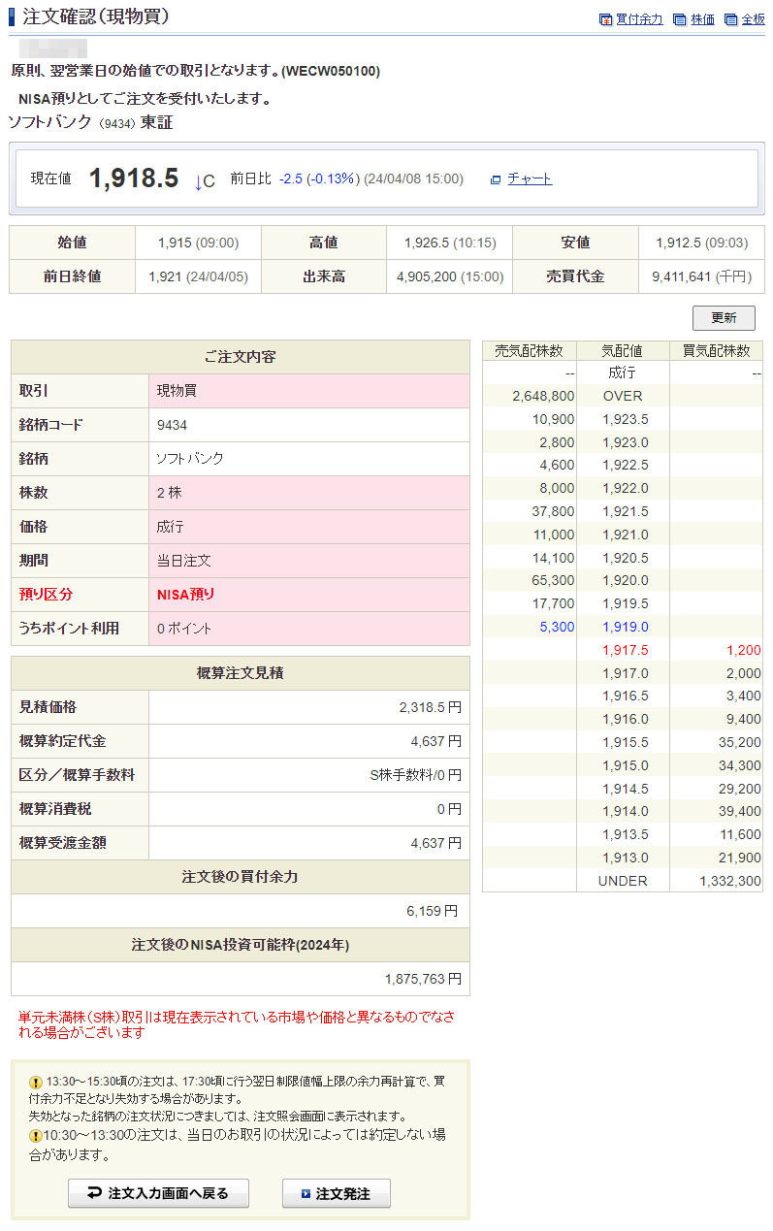Open the チャート link
This screenshot has height=1231, width=773.
tap(530, 178)
